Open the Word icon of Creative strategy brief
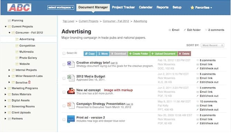This screenshot has width=231, height=133. pos(71,64)
